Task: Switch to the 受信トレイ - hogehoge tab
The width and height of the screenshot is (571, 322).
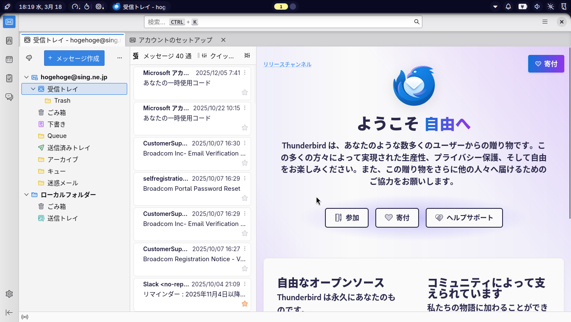Action: coord(72,40)
